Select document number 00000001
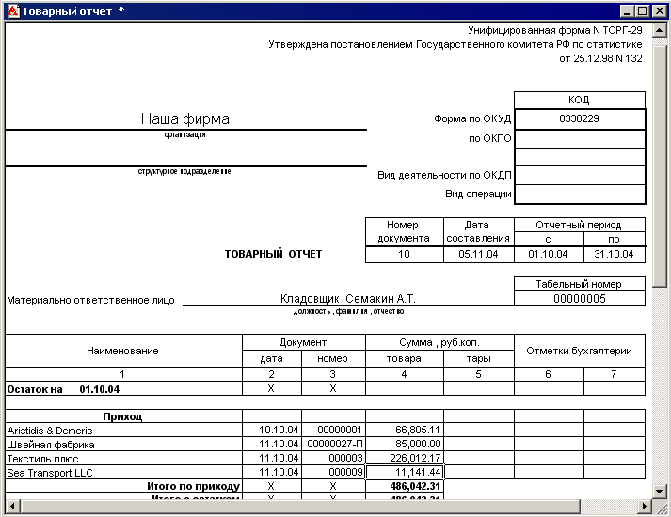The height and width of the screenshot is (517, 671). point(333,430)
